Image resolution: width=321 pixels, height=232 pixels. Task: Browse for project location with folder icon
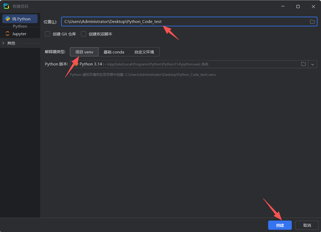[x=312, y=22]
